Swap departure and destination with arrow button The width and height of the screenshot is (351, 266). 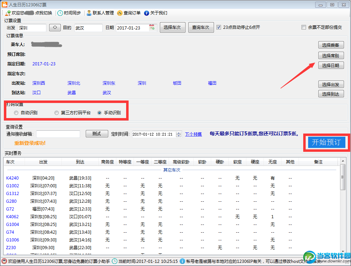[55, 27]
